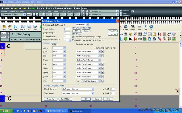Select the Piano part radio button

(x=20, y=8)
